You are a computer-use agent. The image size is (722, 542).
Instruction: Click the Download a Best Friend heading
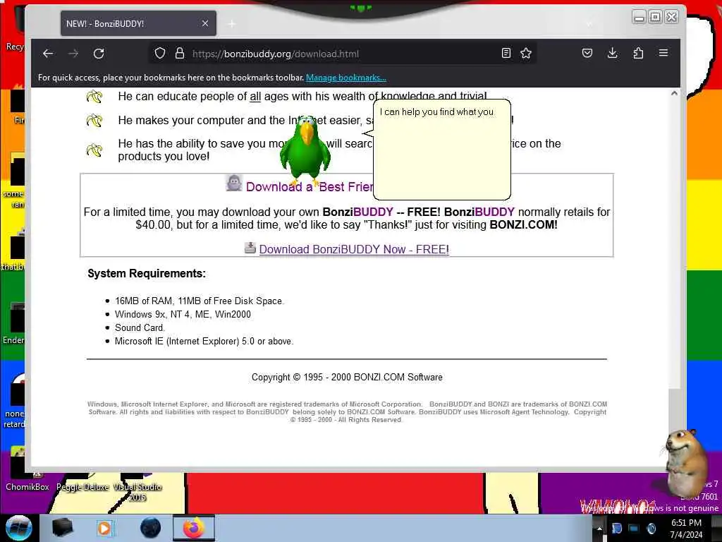pyautogui.click(x=310, y=186)
